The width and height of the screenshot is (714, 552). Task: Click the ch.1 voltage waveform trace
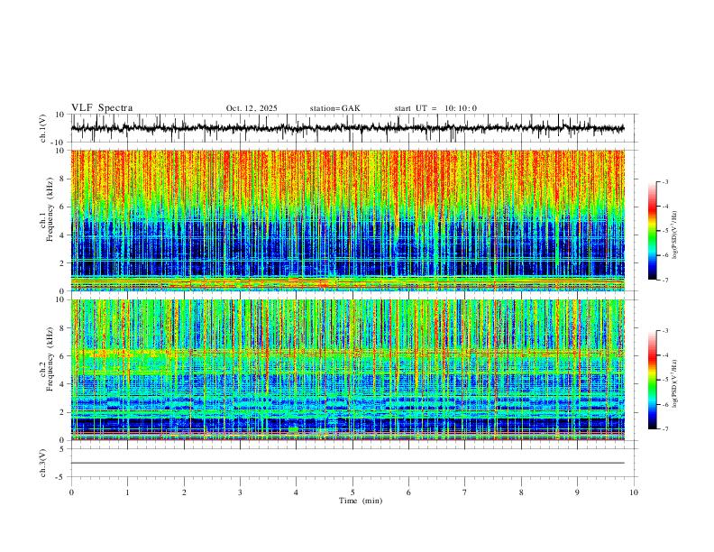point(347,128)
